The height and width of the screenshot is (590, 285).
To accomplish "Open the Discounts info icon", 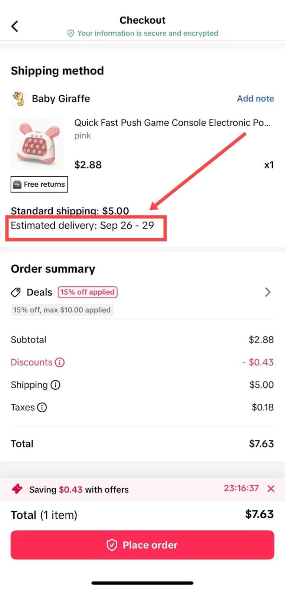I will point(59,362).
